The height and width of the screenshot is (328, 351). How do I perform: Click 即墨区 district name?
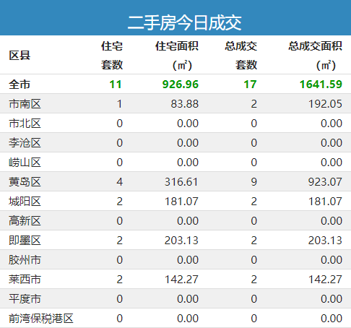click(25, 241)
